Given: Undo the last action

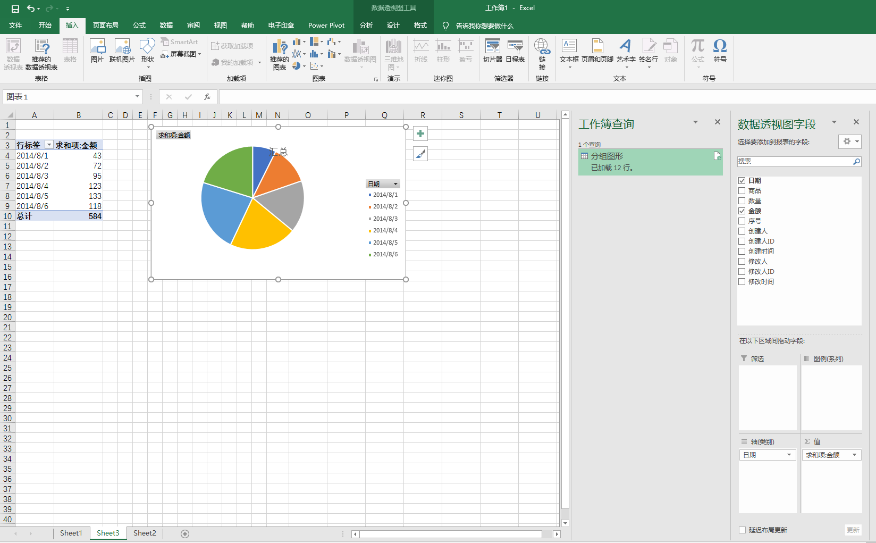Looking at the screenshot, I should tap(30, 9).
